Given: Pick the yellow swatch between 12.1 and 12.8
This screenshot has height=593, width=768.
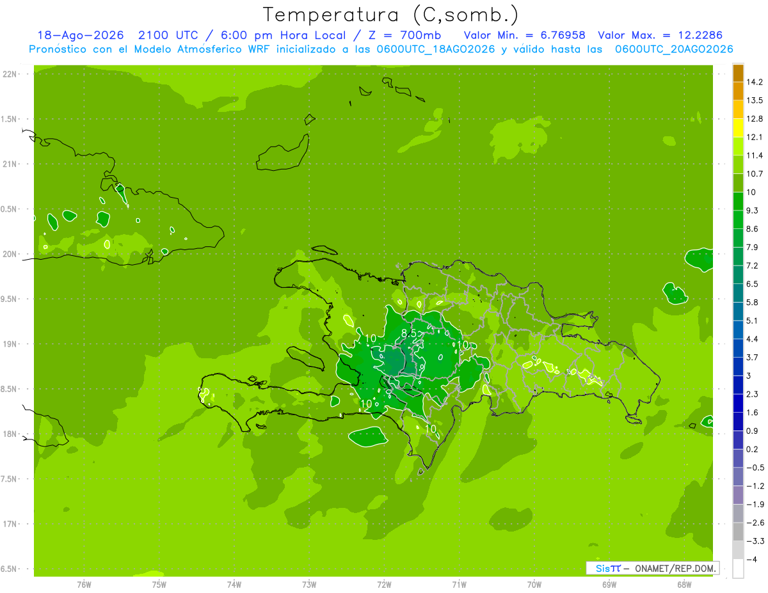Looking at the screenshot, I should click(738, 128).
